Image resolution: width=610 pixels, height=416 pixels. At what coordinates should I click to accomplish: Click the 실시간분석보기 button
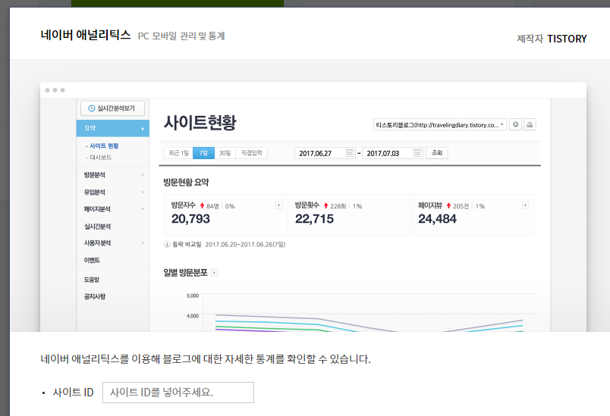point(112,108)
